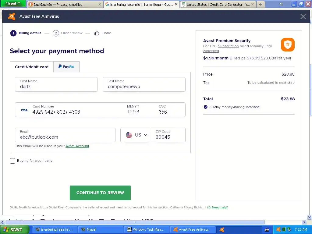Switch to 'is entering false inf...' taskbar button
The width and height of the screenshot is (312, 234).
[55, 229]
